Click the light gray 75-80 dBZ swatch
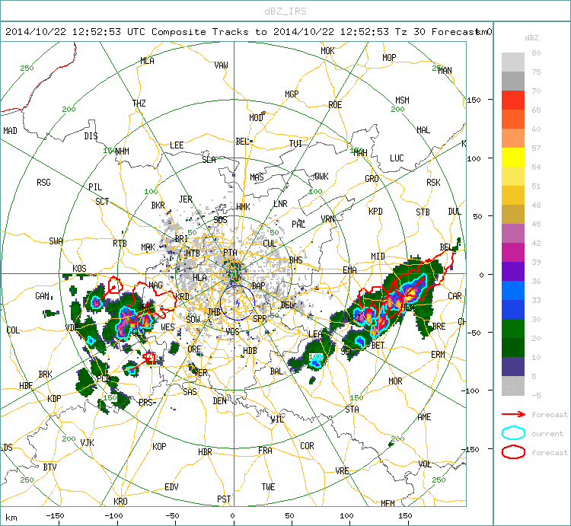The height and width of the screenshot is (526, 571). point(513,62)
